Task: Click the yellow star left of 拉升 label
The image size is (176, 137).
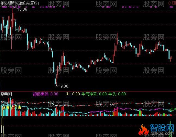Action: click(8, 107)
